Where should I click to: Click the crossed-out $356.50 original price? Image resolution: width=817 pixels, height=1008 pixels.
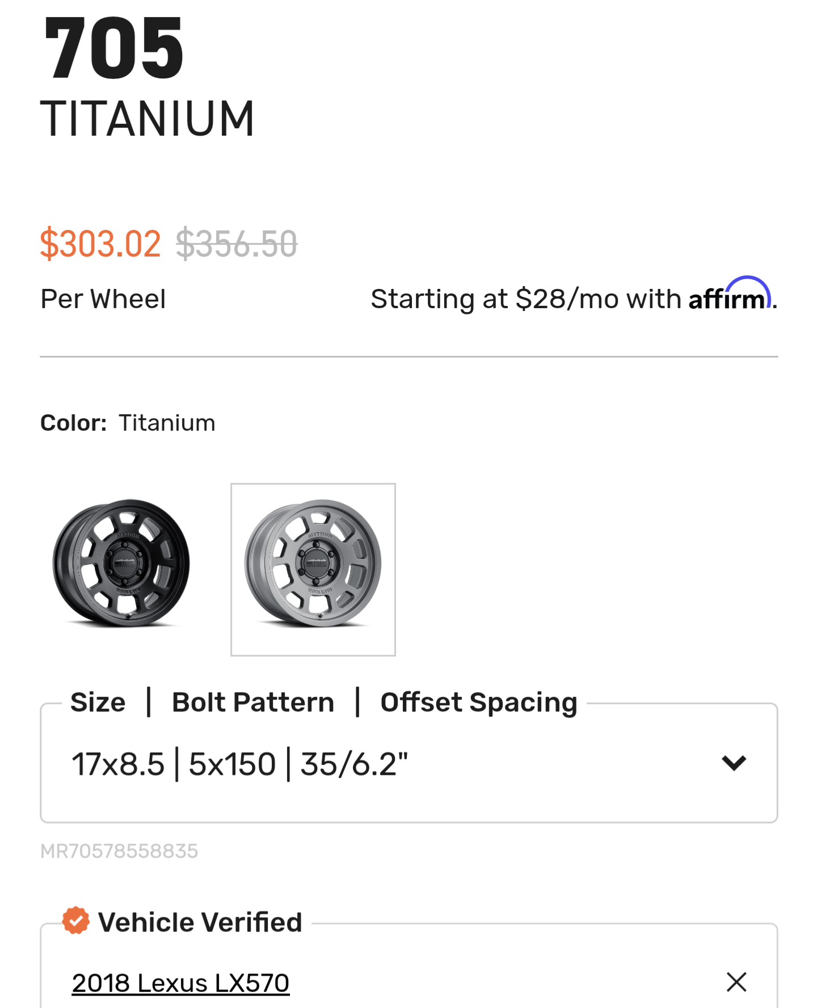pos(237,243)
